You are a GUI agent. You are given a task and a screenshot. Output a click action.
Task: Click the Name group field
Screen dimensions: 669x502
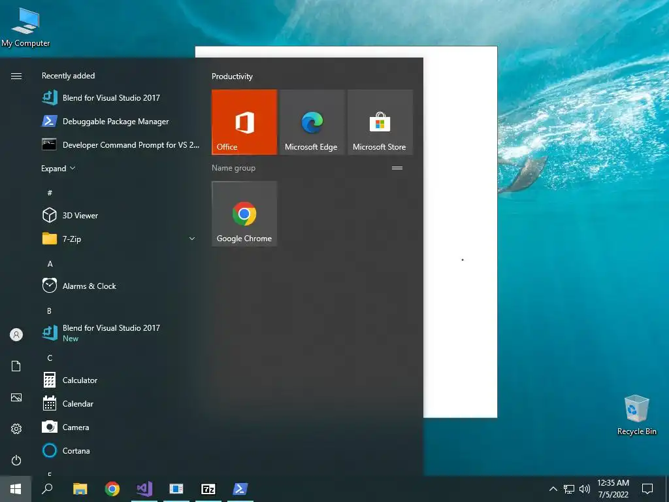[x=233, y=168]
